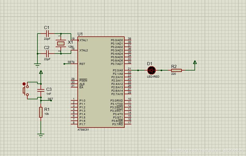Viewport: 246px width, 156px height.
Task: Select the capacitor C1 symbol
Action: pos(48,34)
